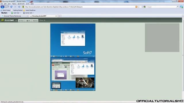Close the Browsing deviantART tab
This screenshot has height=103, width=184.
pos(56,16)
